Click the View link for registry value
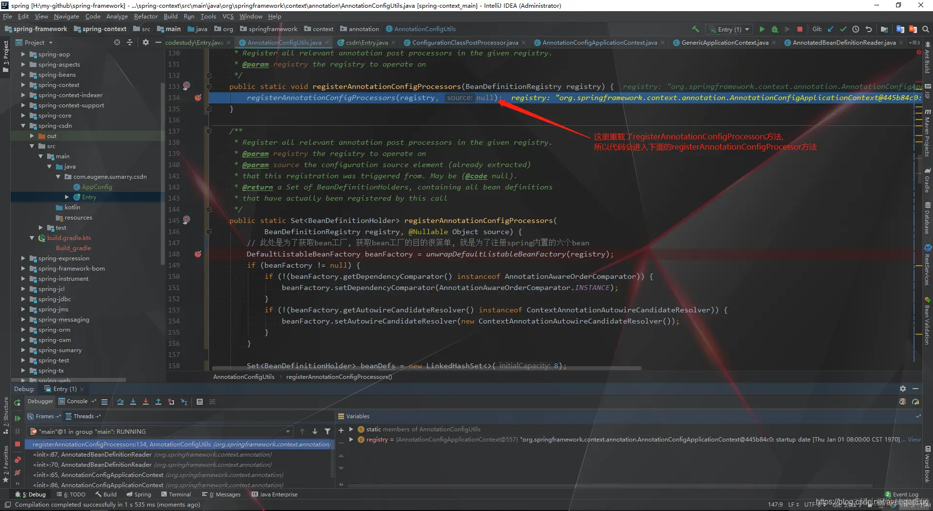This screenshot has width=933, height=511. click(x=914, y=440)
